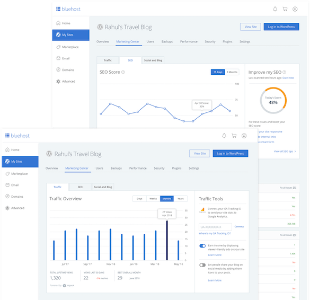Image resolution: width=310 pixels, height=300 pixels.
Task: Open shopping cart in front window
Action: [234, 136]
